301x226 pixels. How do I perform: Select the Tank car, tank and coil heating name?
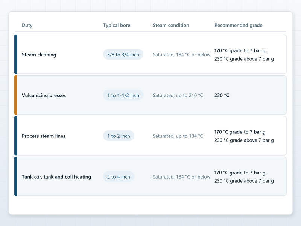[x=56, y=177]
